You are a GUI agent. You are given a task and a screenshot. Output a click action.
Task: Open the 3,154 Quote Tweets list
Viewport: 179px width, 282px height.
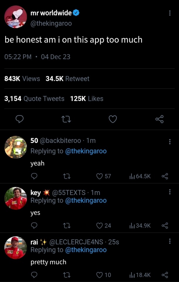tap(34, 99)
